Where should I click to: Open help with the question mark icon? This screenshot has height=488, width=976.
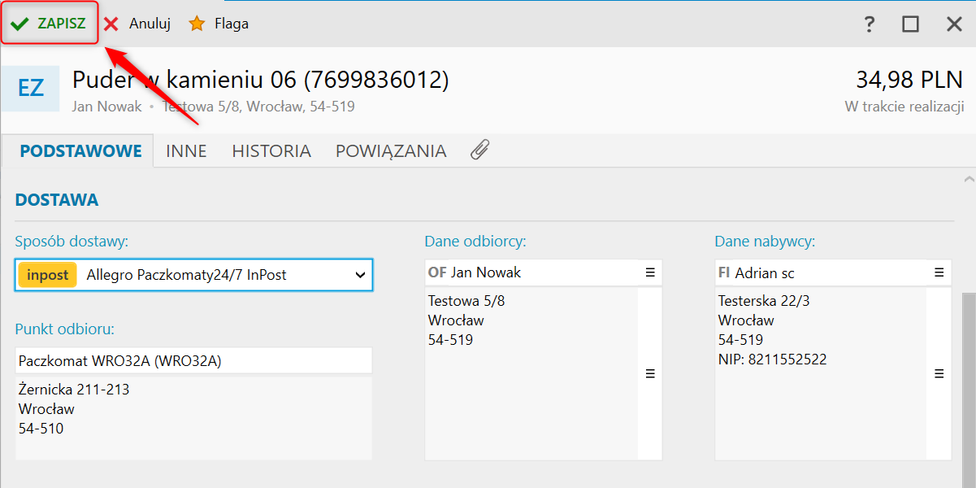(x=870, y=24)
